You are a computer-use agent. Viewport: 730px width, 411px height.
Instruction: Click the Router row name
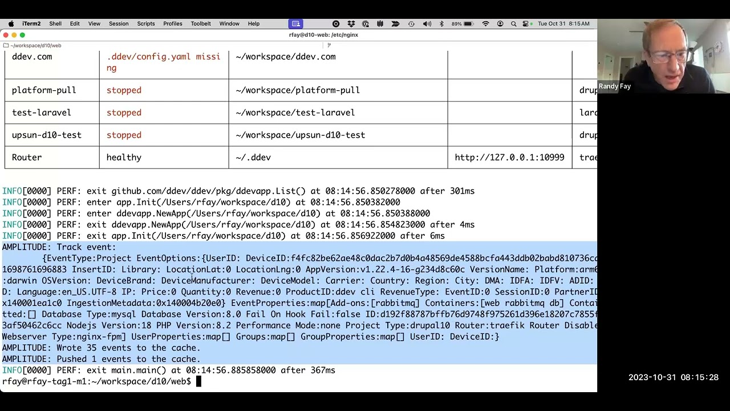point(27,158)
